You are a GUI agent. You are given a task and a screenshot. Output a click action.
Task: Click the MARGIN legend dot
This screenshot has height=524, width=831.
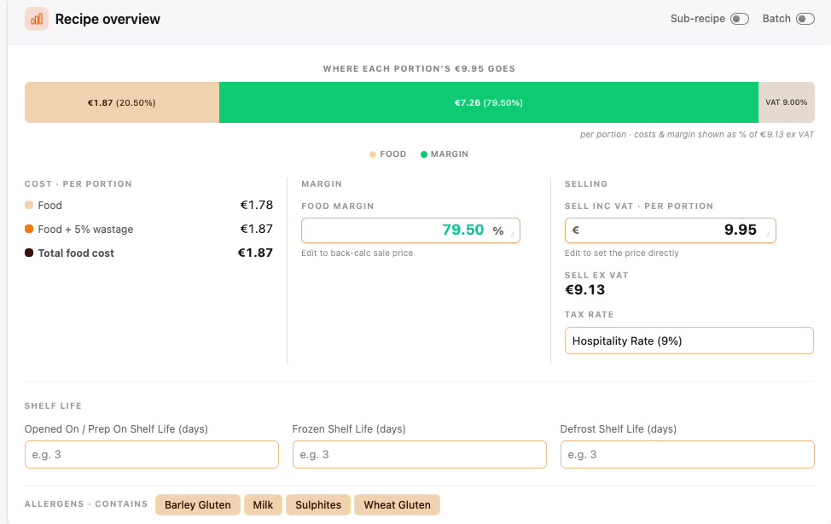(423, 154)
